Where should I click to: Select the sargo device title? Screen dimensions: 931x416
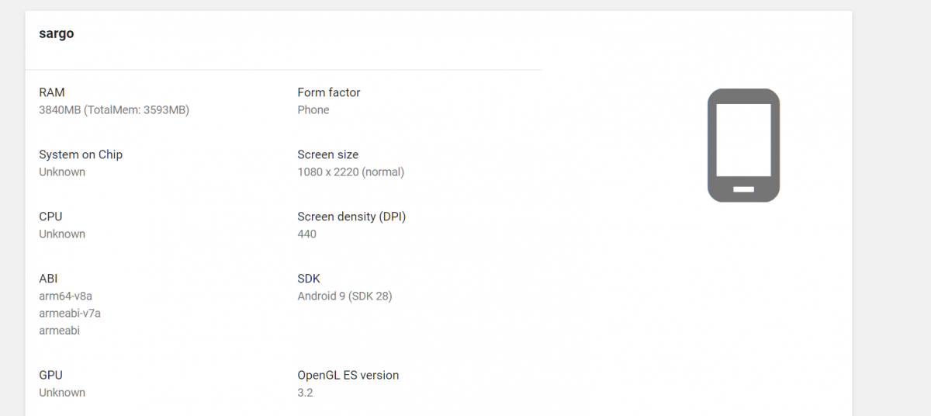click(x=57, y=33)
